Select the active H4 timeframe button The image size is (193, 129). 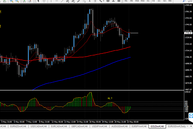click(153, 1)
